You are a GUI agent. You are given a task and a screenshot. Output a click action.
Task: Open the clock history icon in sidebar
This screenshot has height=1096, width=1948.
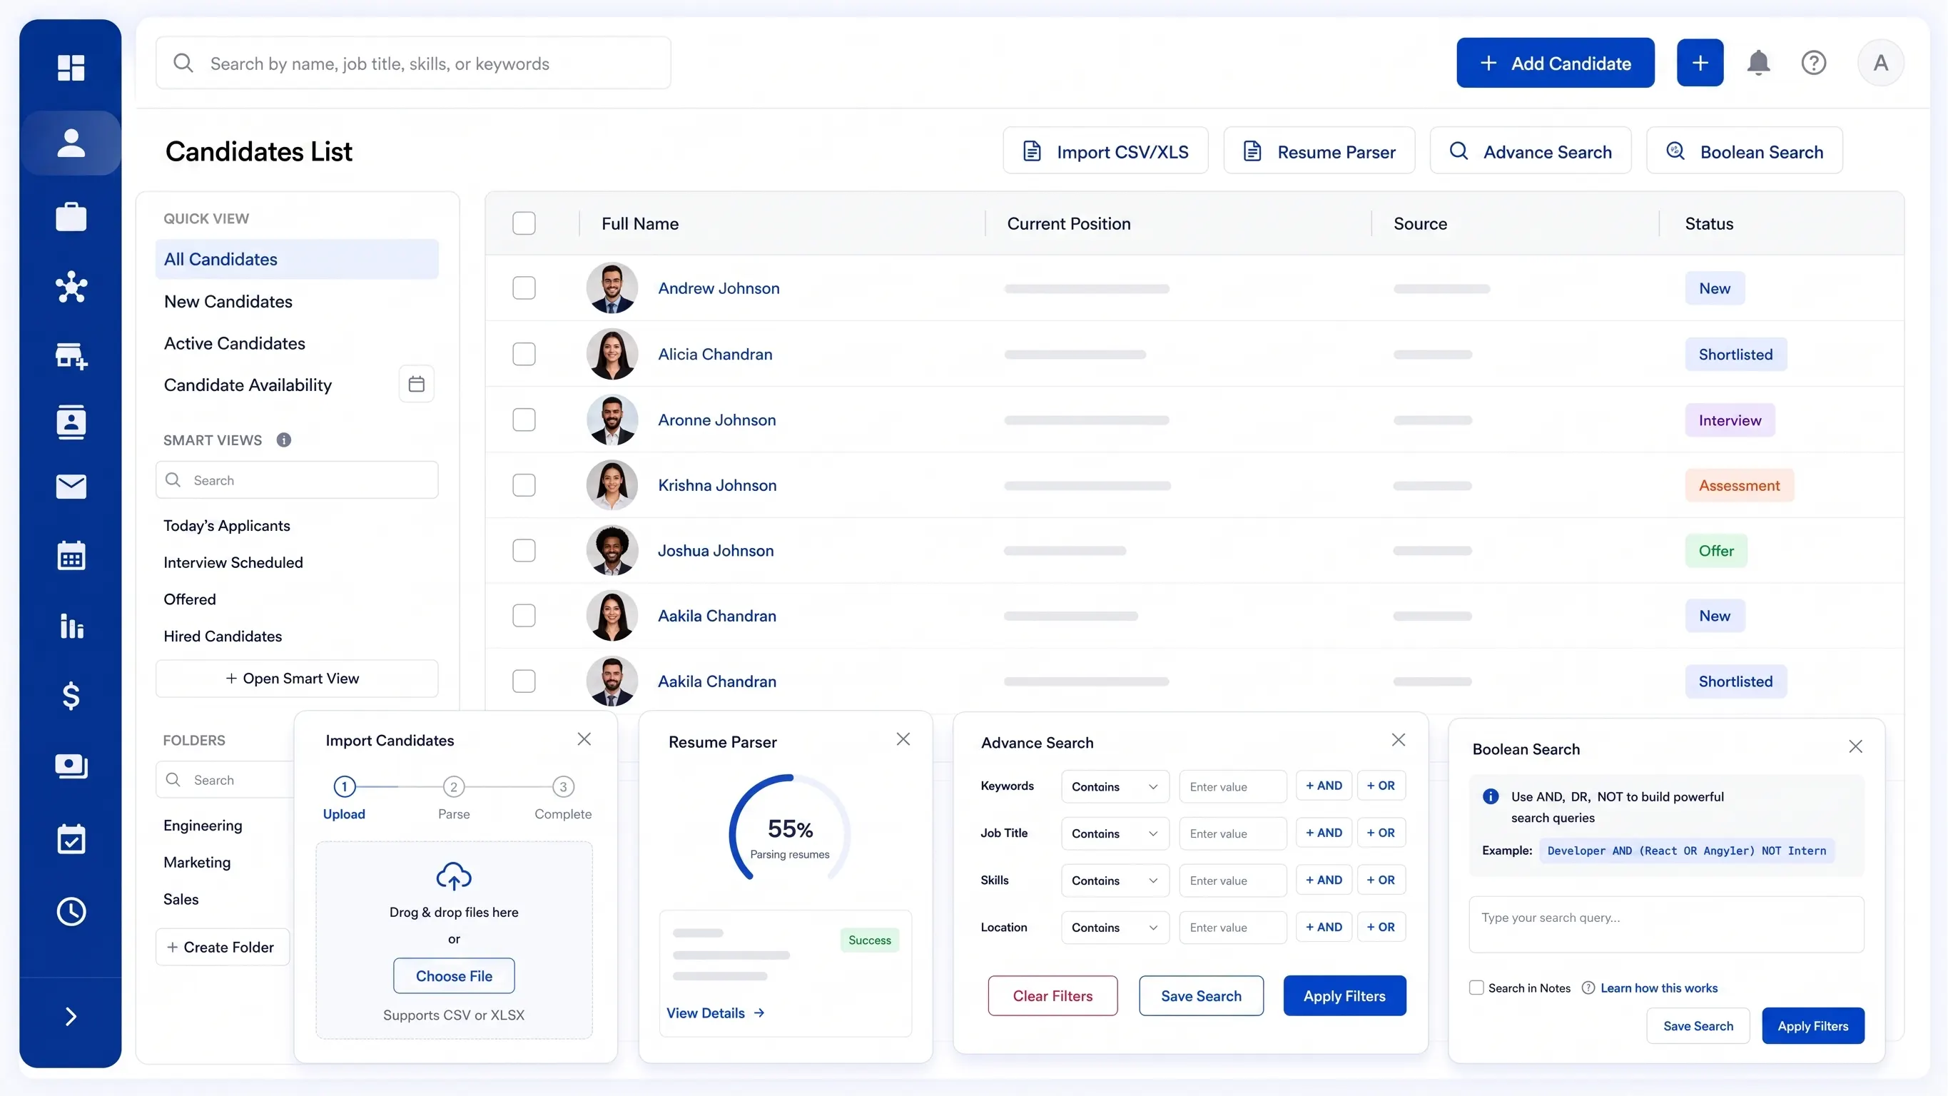click(x=71, y=911)
